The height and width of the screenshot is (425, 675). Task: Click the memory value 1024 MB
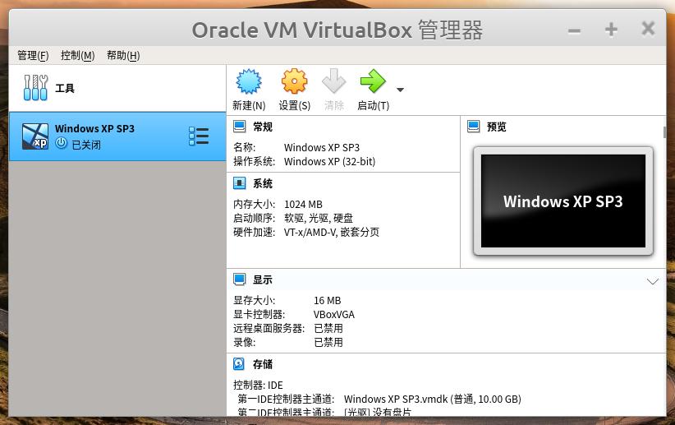point(303,205)
